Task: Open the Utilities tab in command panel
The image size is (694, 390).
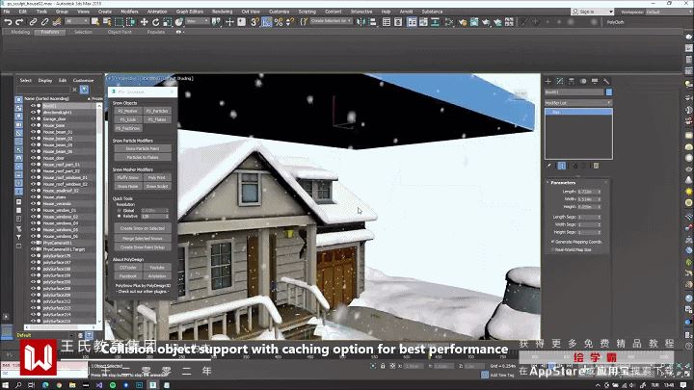Action: (x=606, y=81)
